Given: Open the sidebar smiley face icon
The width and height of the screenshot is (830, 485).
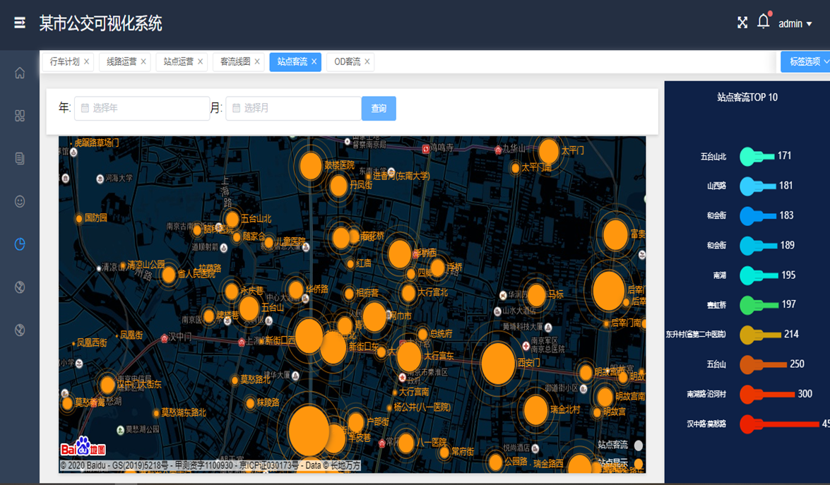Looking at the screenshot, I should (x=20, y=201).
